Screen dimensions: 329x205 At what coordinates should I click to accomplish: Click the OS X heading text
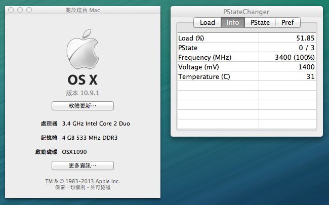click(83, 80)
